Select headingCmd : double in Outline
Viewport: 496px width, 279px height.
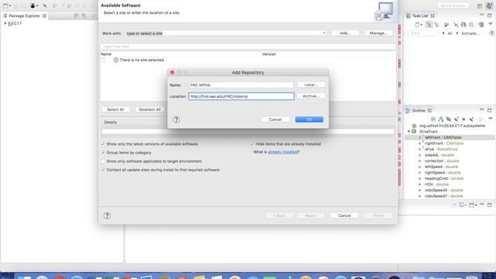[x=444, y=178]
